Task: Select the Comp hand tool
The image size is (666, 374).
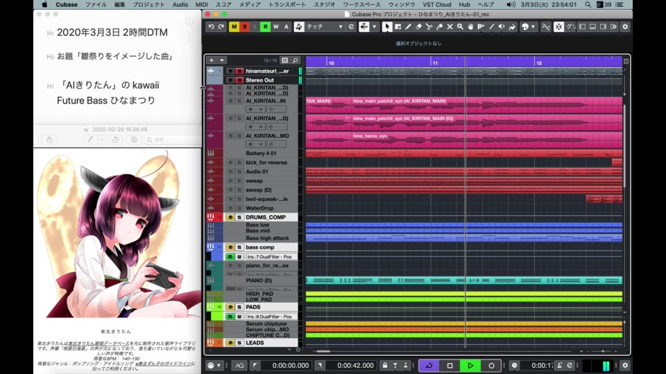Action: tap(470, 27)
